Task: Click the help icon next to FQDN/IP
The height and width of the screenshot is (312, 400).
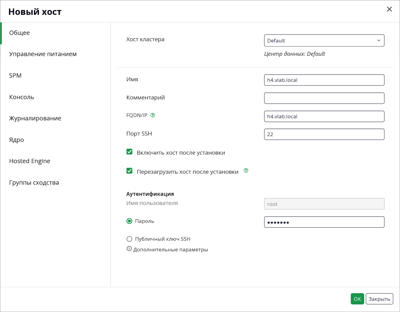Action: 153,115
